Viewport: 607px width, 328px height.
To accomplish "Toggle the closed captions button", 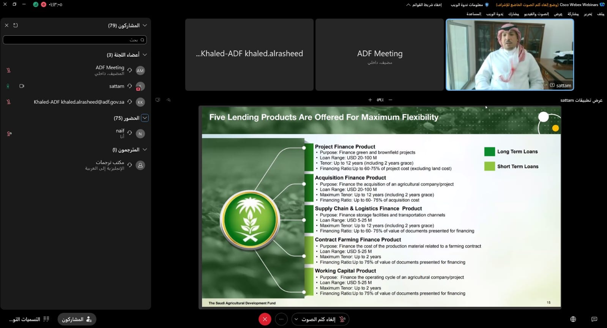I will click(29, 319).
